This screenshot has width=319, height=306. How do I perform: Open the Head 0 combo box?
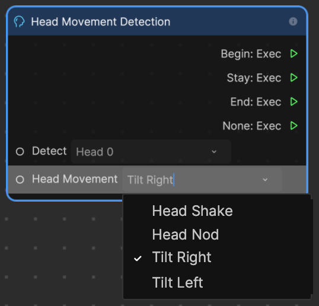151,152
